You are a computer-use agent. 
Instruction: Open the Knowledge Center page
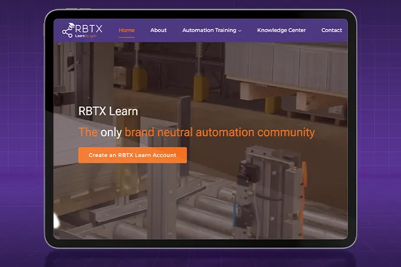click(x=281, y=30)
